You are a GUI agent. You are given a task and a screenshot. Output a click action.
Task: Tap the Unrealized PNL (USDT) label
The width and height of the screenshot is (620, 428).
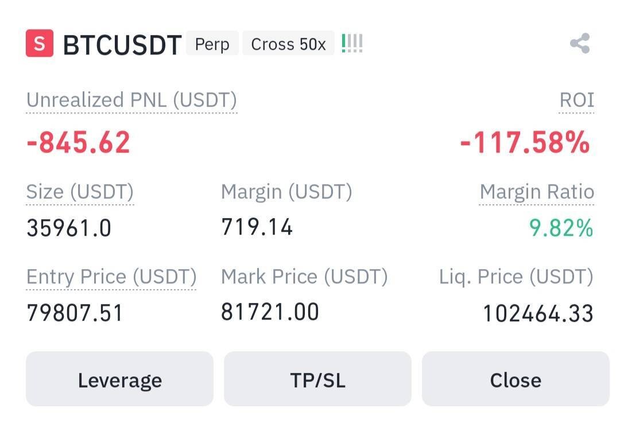131,100
